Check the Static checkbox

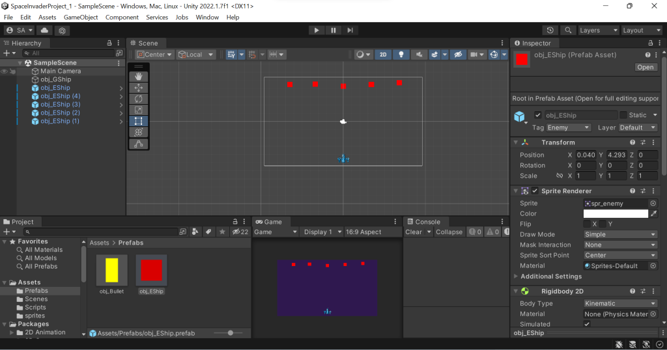click(x=624, y=115)
